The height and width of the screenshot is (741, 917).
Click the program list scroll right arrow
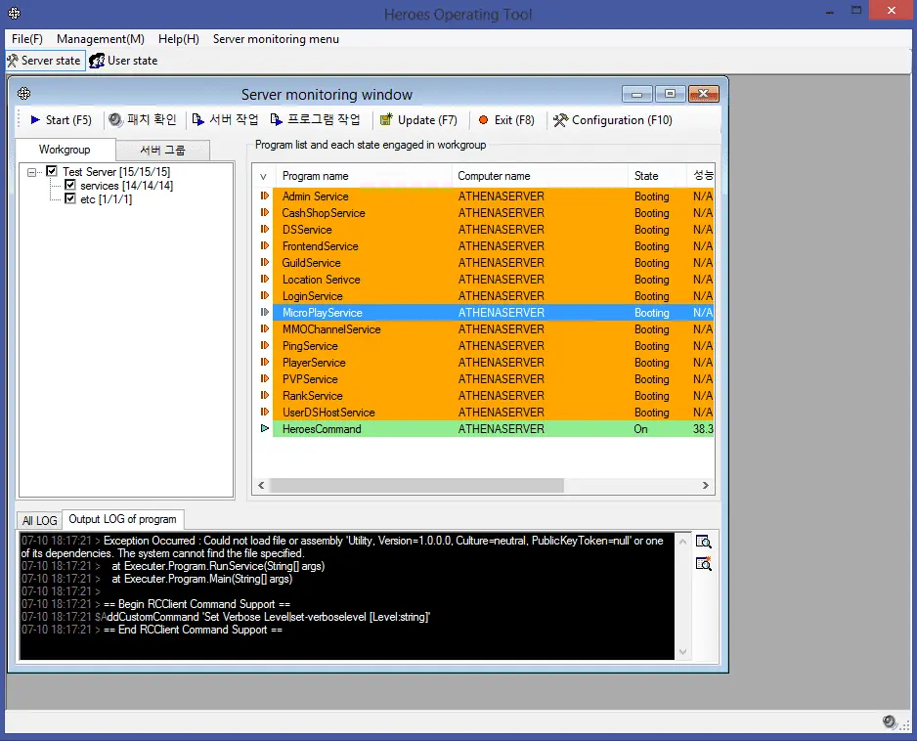pyautogui.click(x=705, y=486)
